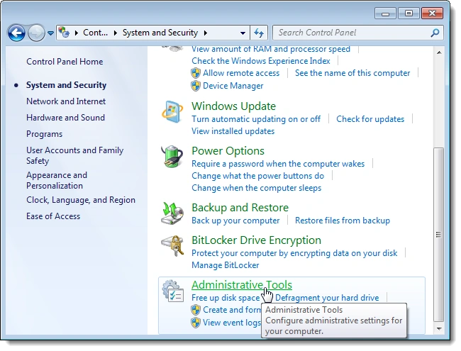Open View event logs link

click(x=232, y=323)
